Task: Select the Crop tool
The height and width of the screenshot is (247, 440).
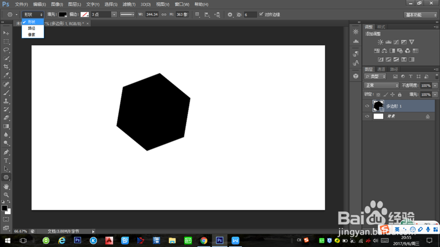Action: click(6, 67)
